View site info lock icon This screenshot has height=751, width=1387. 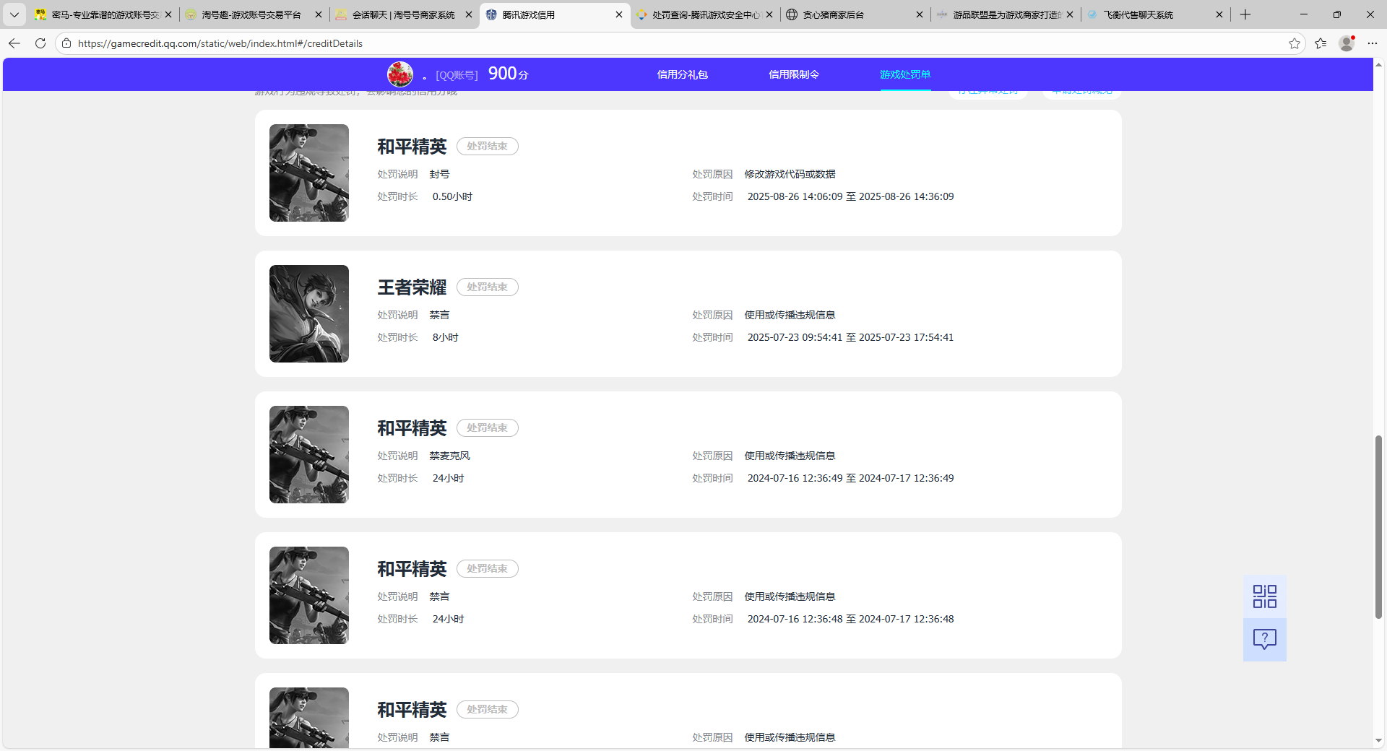click(x=66, y=43)
